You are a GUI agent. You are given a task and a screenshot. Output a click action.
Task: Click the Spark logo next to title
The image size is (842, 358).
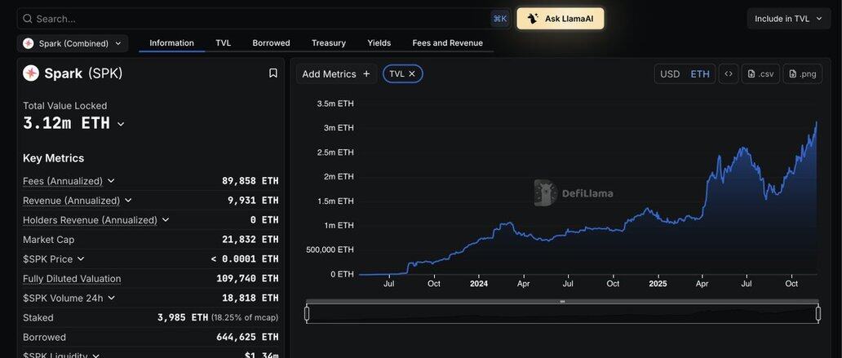(31, 73)
